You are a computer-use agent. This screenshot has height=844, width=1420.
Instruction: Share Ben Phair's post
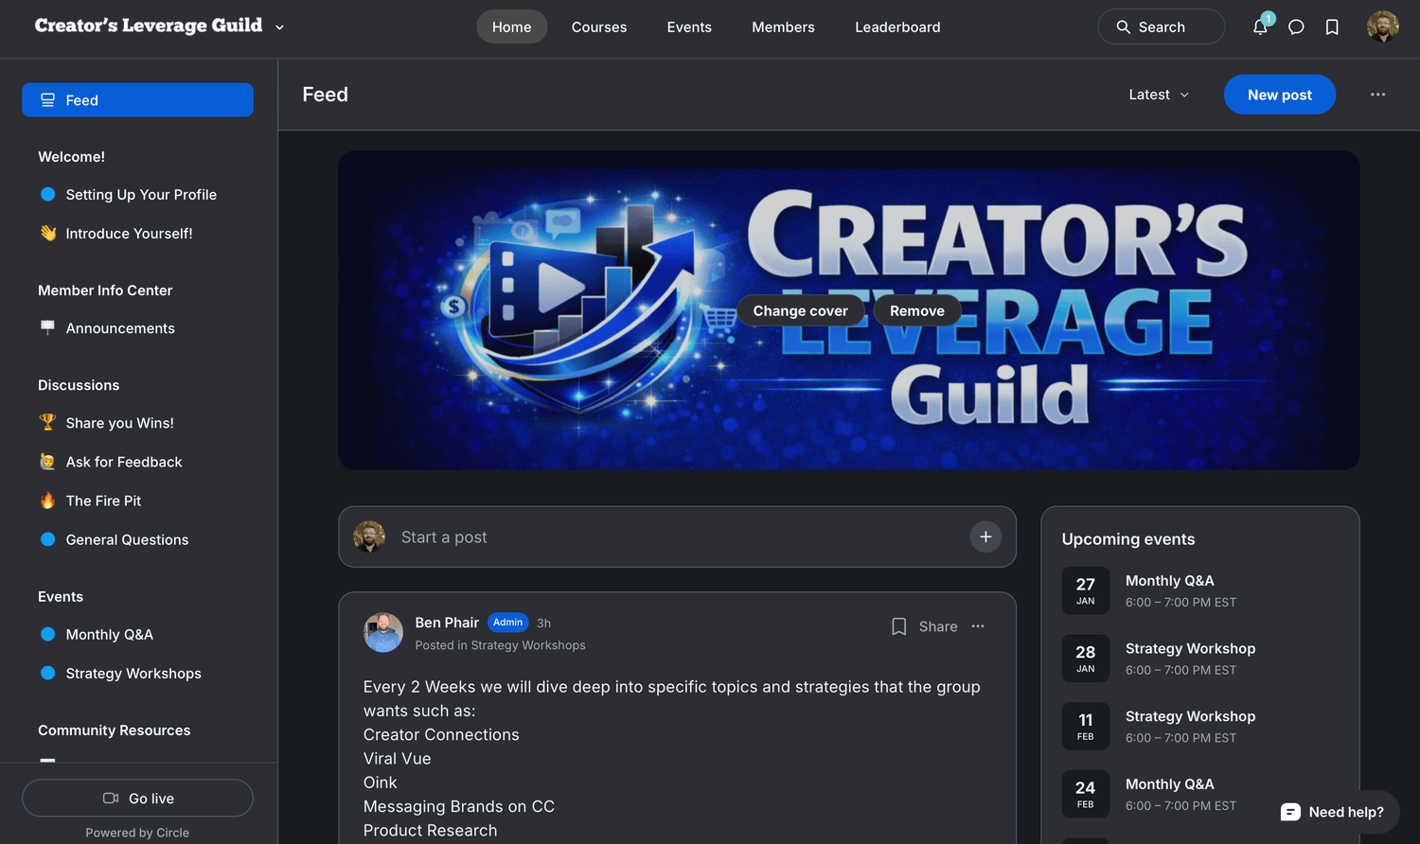click(x=938, y=626)
